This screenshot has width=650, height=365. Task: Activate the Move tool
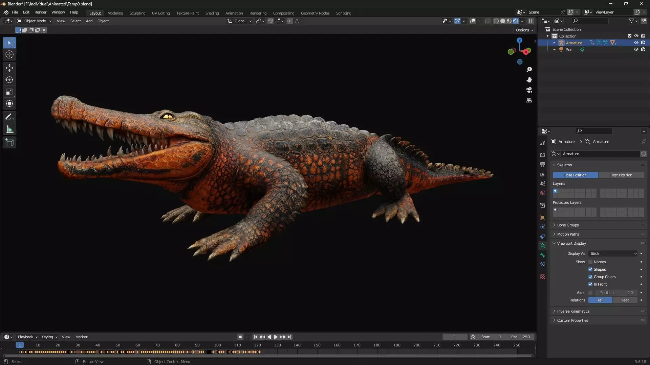[9, 68]
